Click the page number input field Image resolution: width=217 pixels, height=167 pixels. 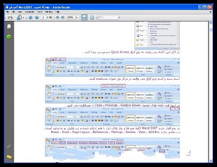pyautogui.click(x=43, y=17)
